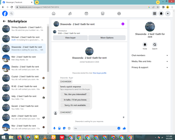The image size is (175, 140).
Task: Open the Marketplace storefront icon
Action: 103,14
